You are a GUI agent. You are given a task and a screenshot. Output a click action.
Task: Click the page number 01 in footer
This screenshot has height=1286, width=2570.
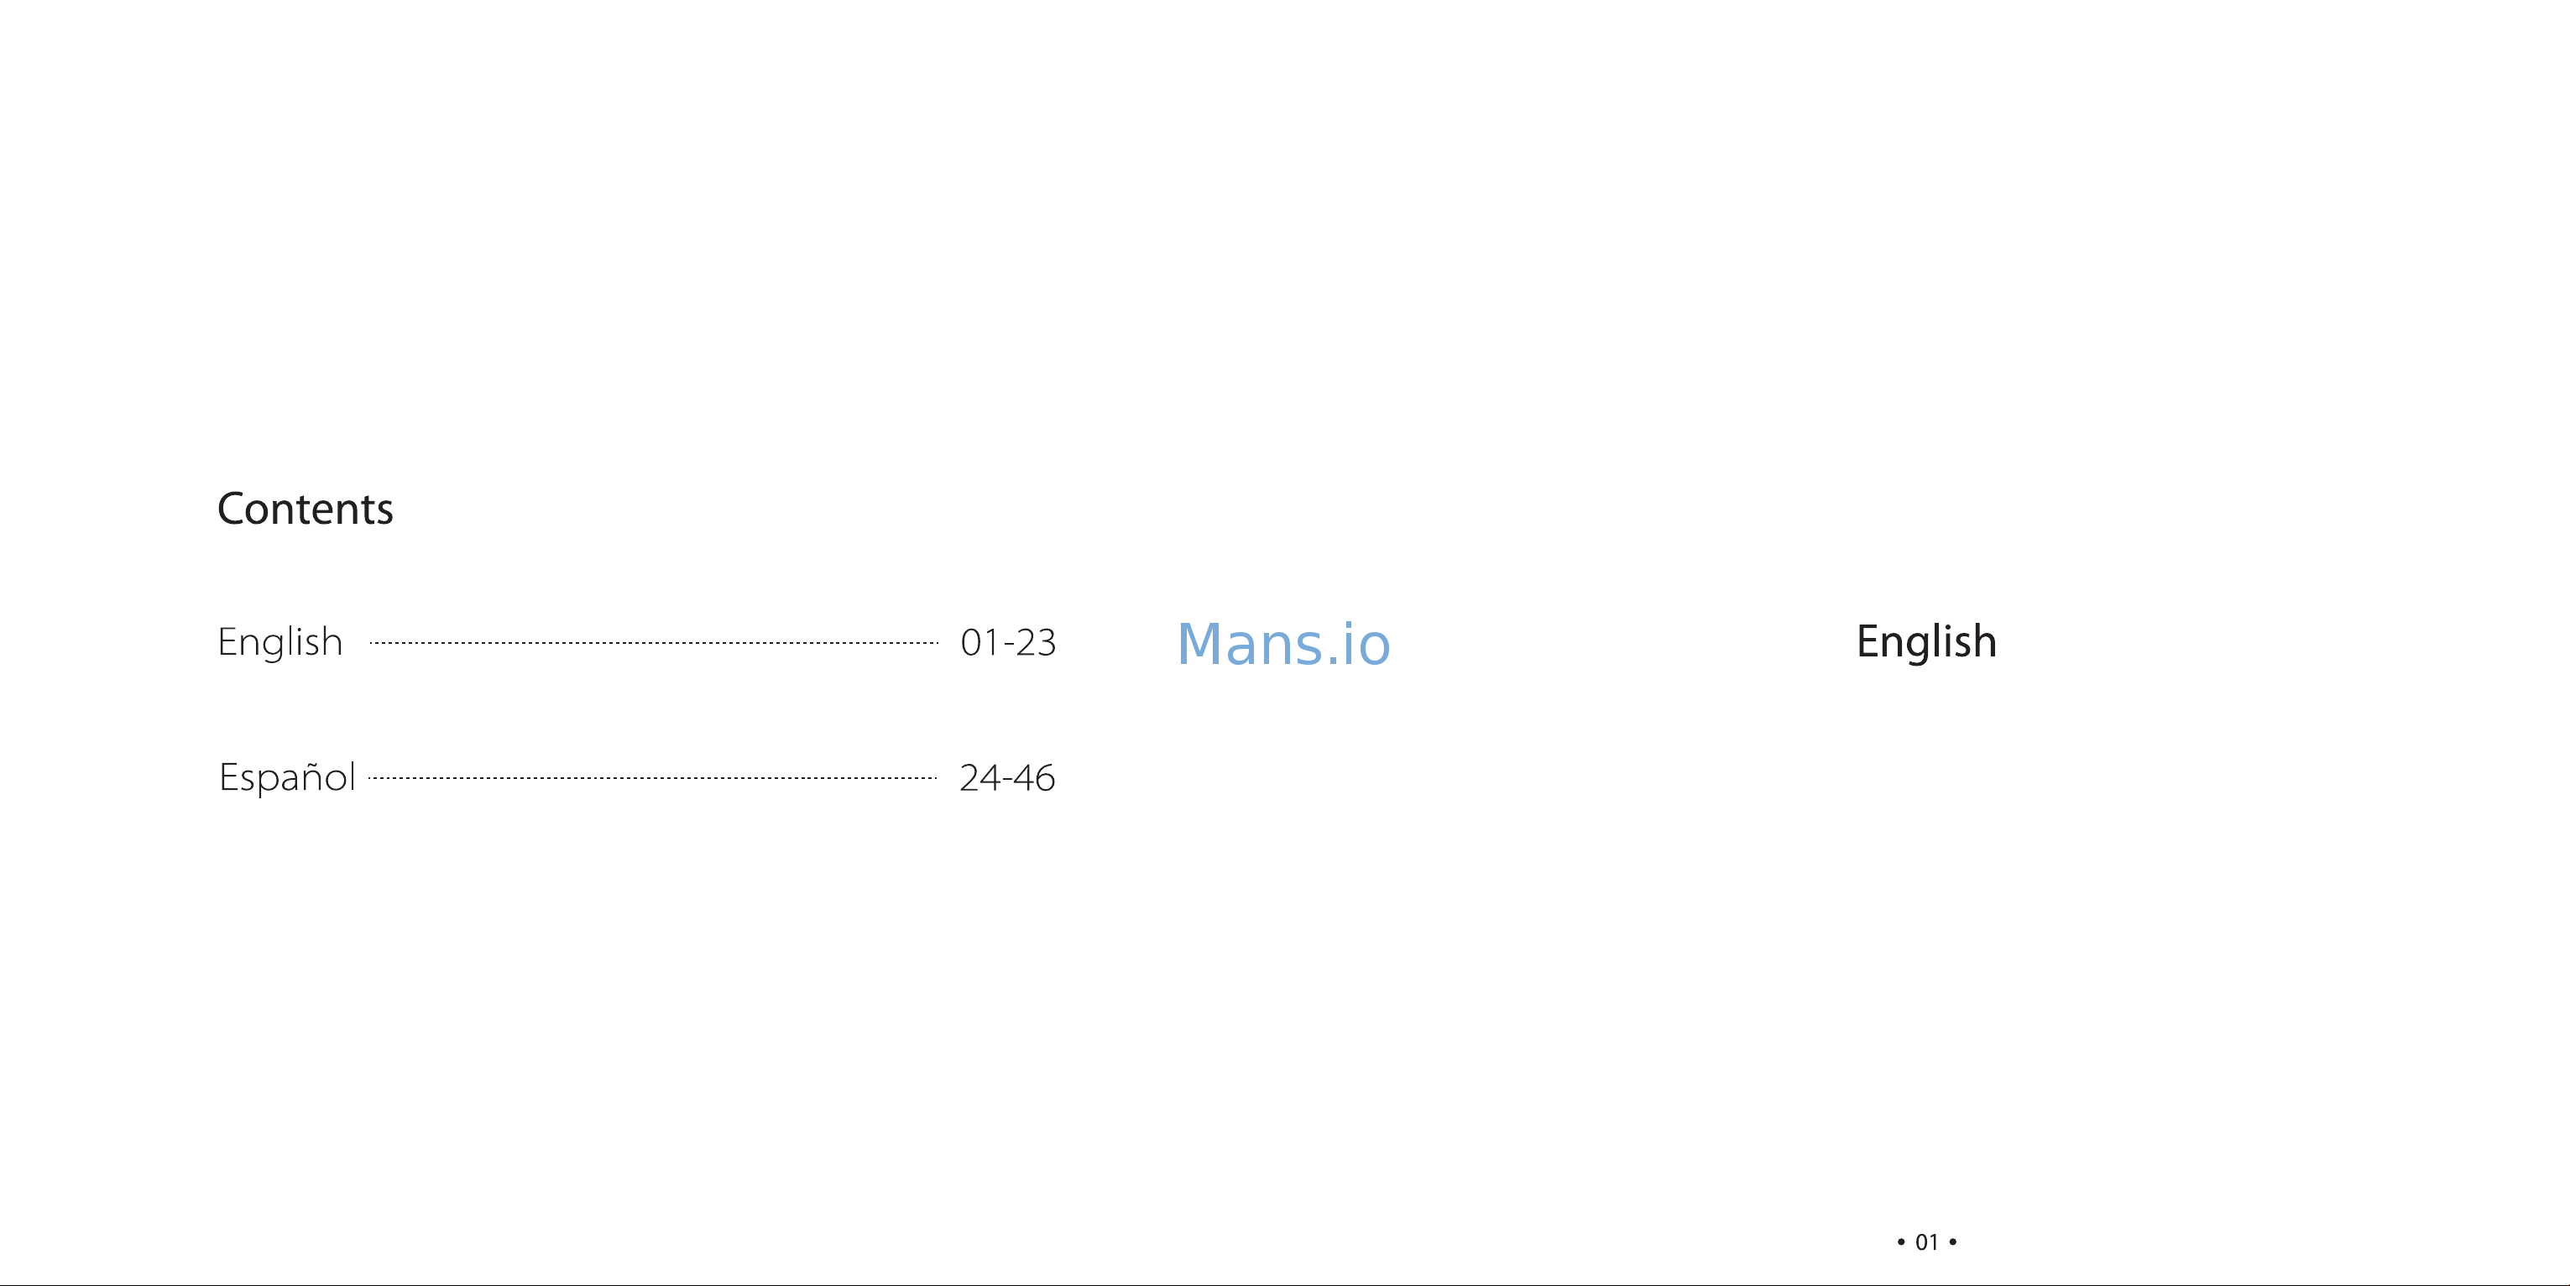pyautogui.click(x=1926, y=1242)
